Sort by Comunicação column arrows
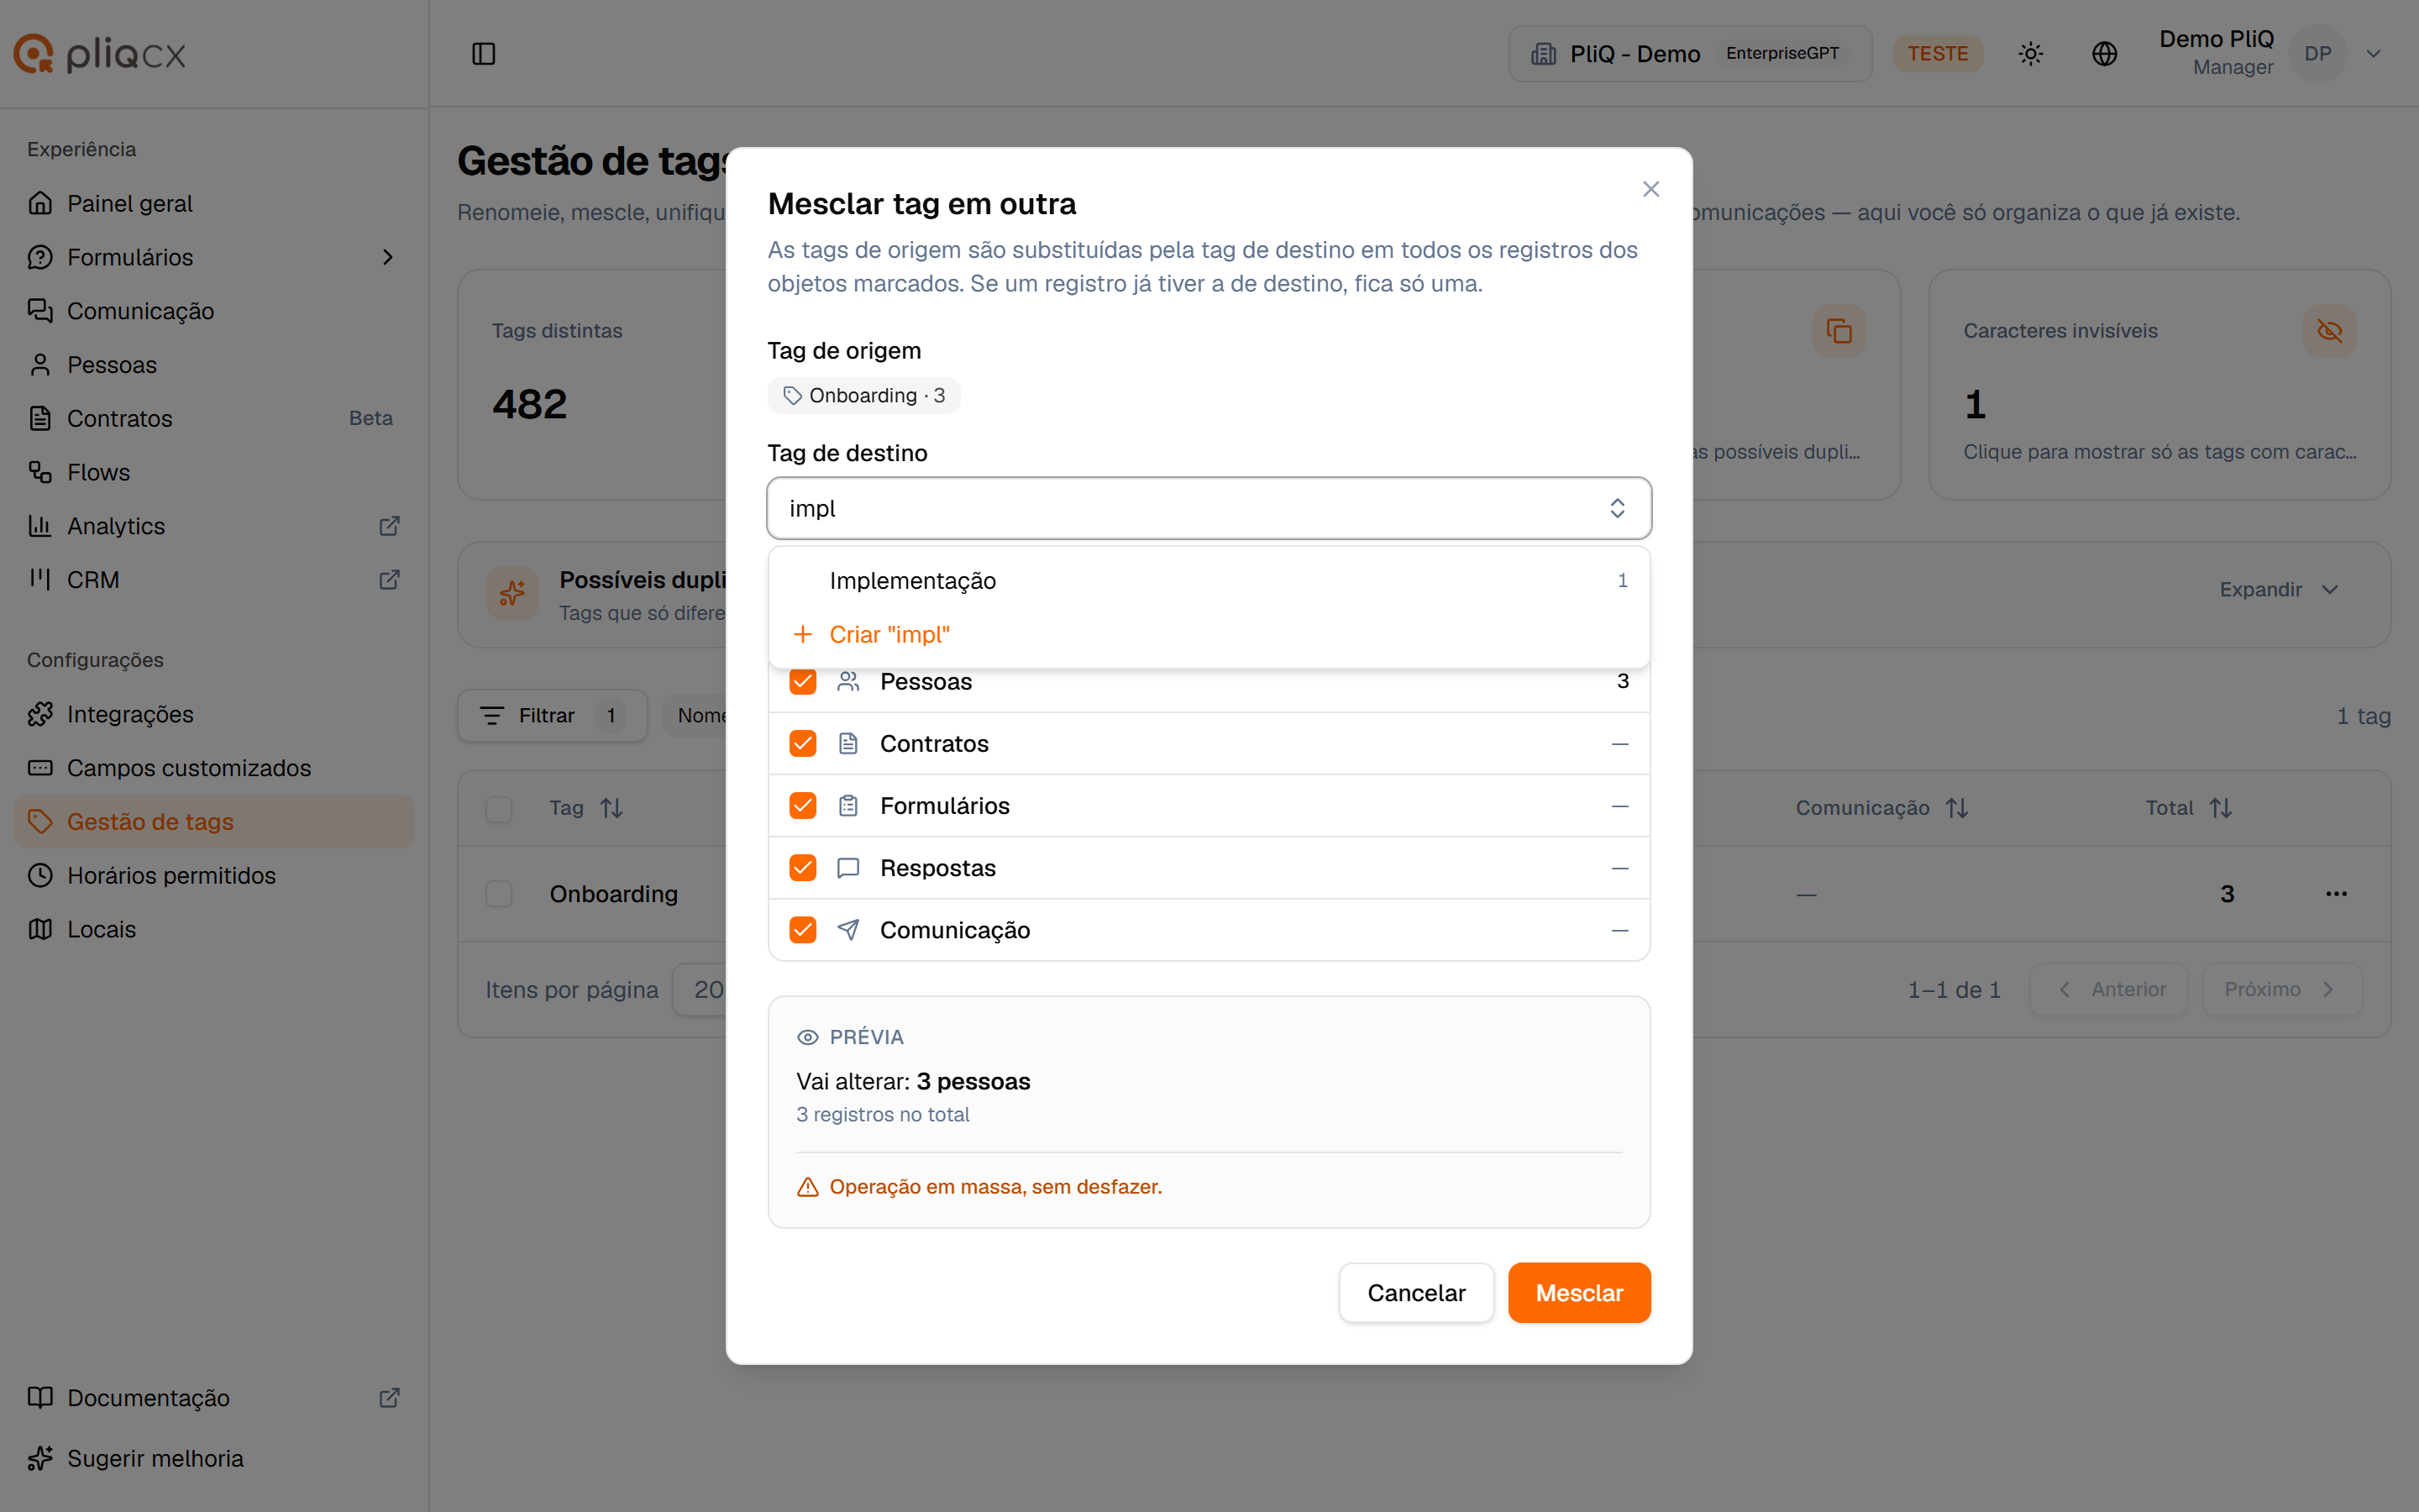Screen dimensions: 2419x1512 1957,808
